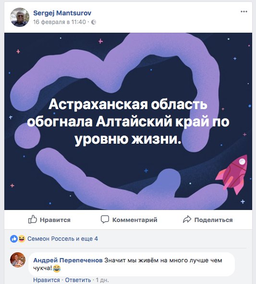Screen dimensions: 256x284
Task: Click the blue like reaction icon
Action: (14, 239)
